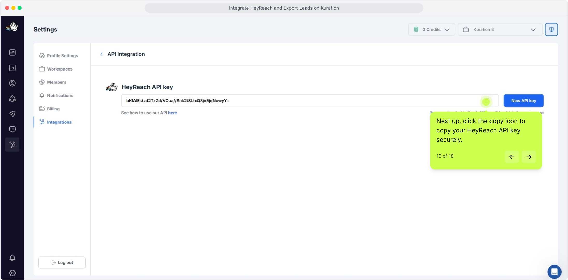Click the HeyReach hand icon beside API key heading
The height and width of the screenshot is (280, 568).
(112, 87)
